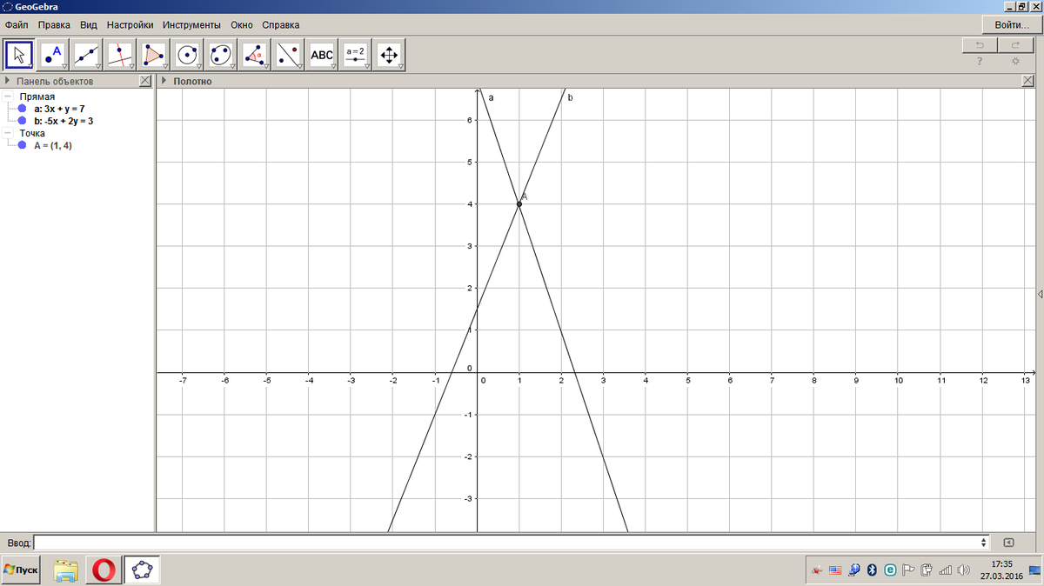This screenshot has height=586, width=1044.
Task: Toggle visibility of line a: 3x + y = 7
Action: (x=22, y=109)
